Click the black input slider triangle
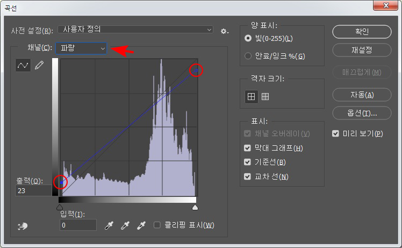The width and height of the screenshot is (402, 248). click(60, 207)
